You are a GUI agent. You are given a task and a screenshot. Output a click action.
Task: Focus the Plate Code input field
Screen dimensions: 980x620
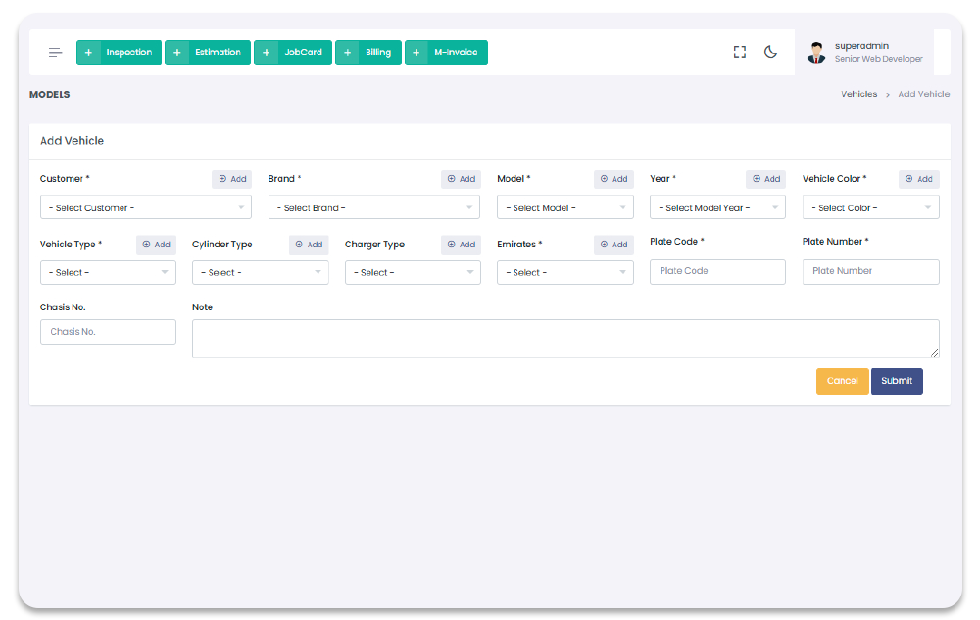pyautogui.click(x=717, y=271)
